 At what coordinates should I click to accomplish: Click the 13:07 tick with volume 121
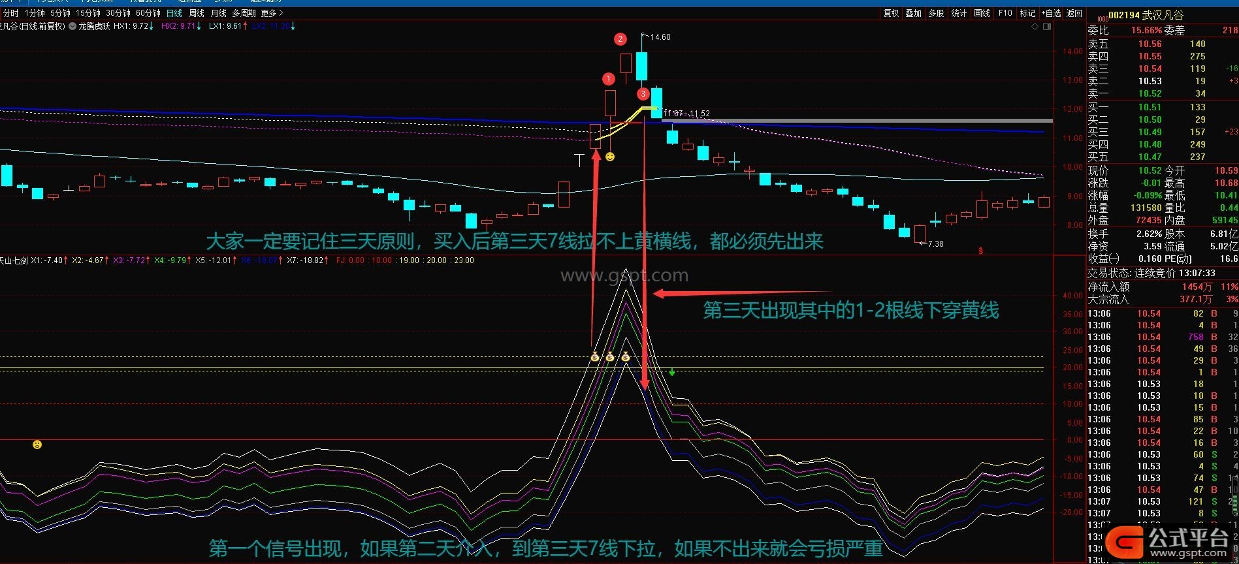pos(1163,501)
